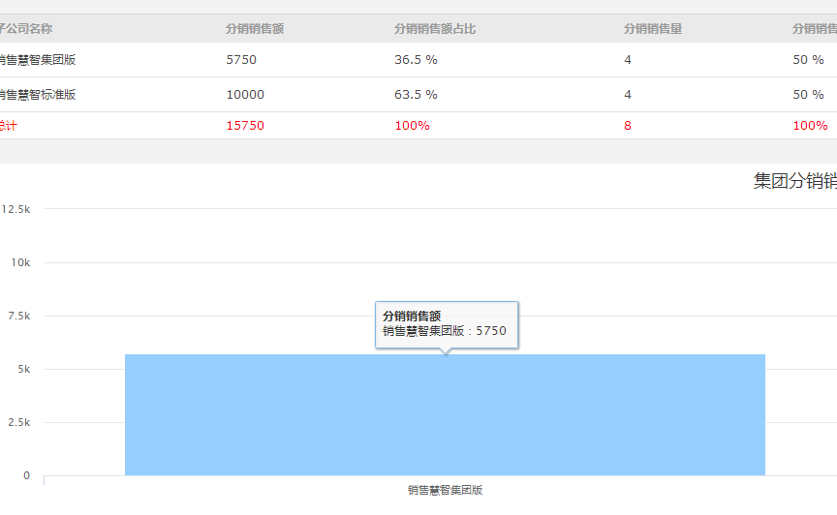Select the 销售慧智标准版 table row name
The image size is (837, 515).
click(38, 95)
